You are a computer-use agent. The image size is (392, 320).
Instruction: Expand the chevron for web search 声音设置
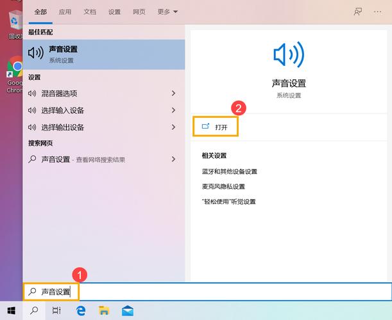173,159
